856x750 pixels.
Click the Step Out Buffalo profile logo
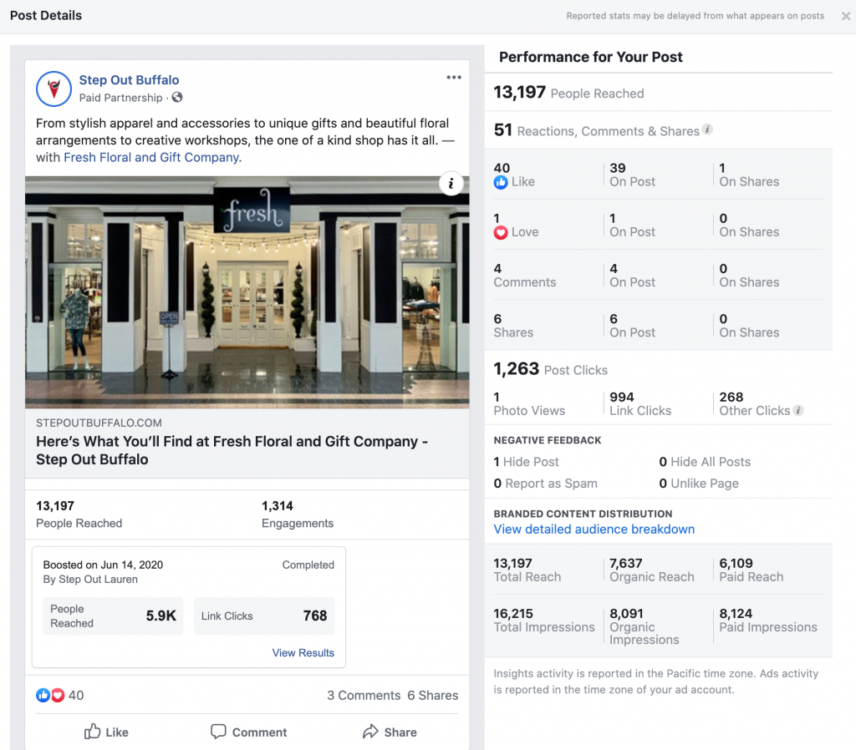[53, 89]
